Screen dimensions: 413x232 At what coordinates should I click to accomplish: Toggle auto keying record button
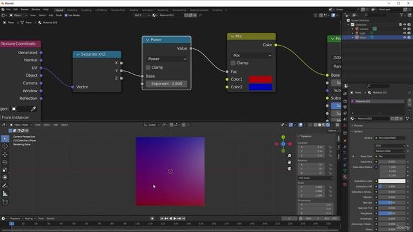pos(152,218)
